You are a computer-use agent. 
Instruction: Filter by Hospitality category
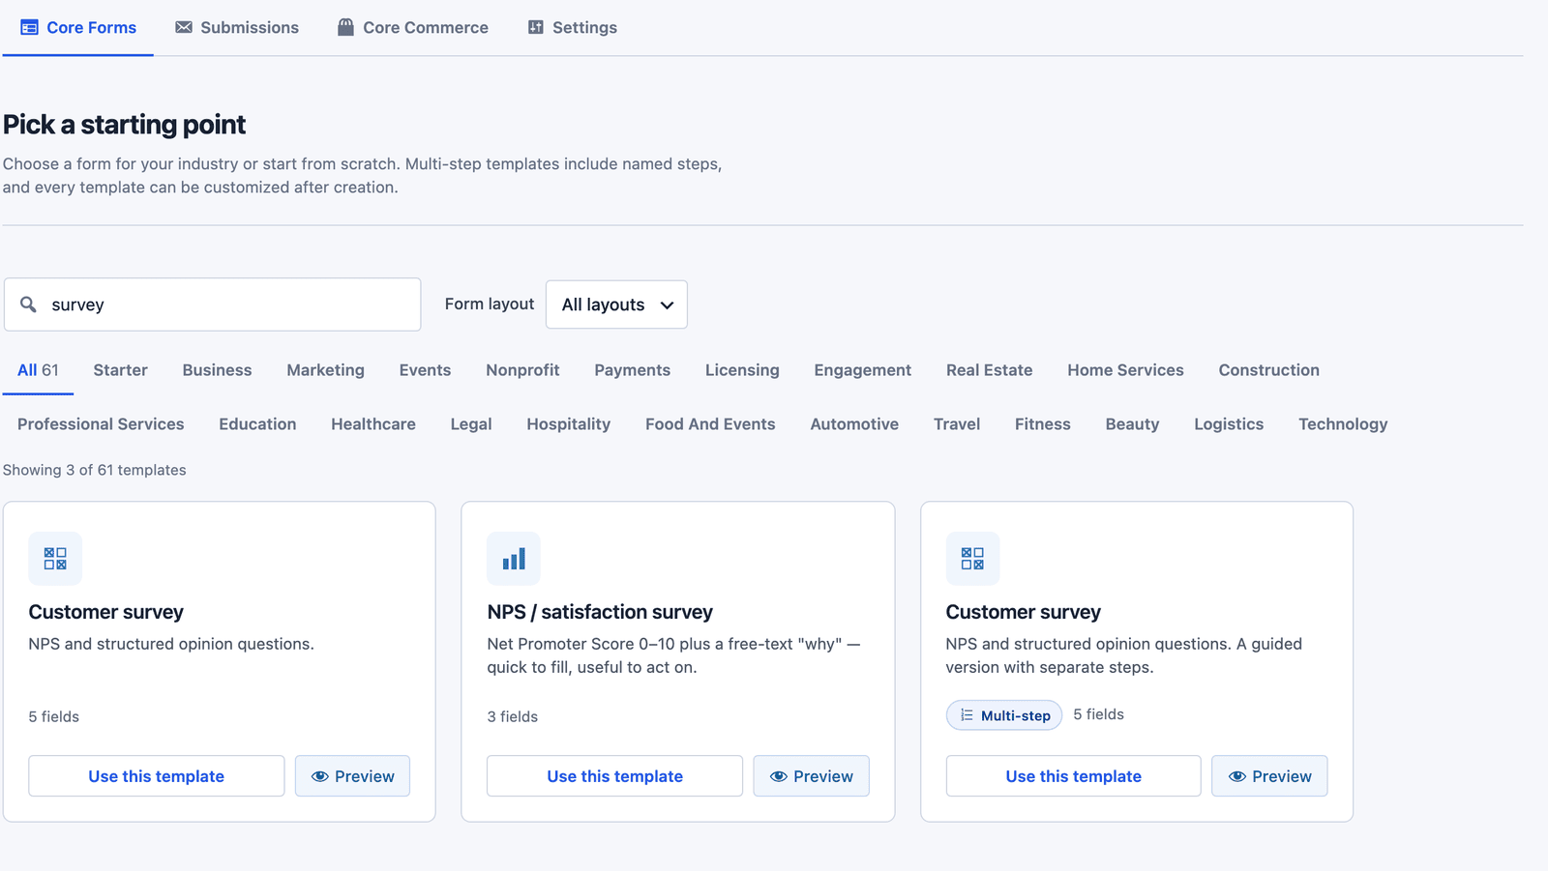[x=568, y=424]
